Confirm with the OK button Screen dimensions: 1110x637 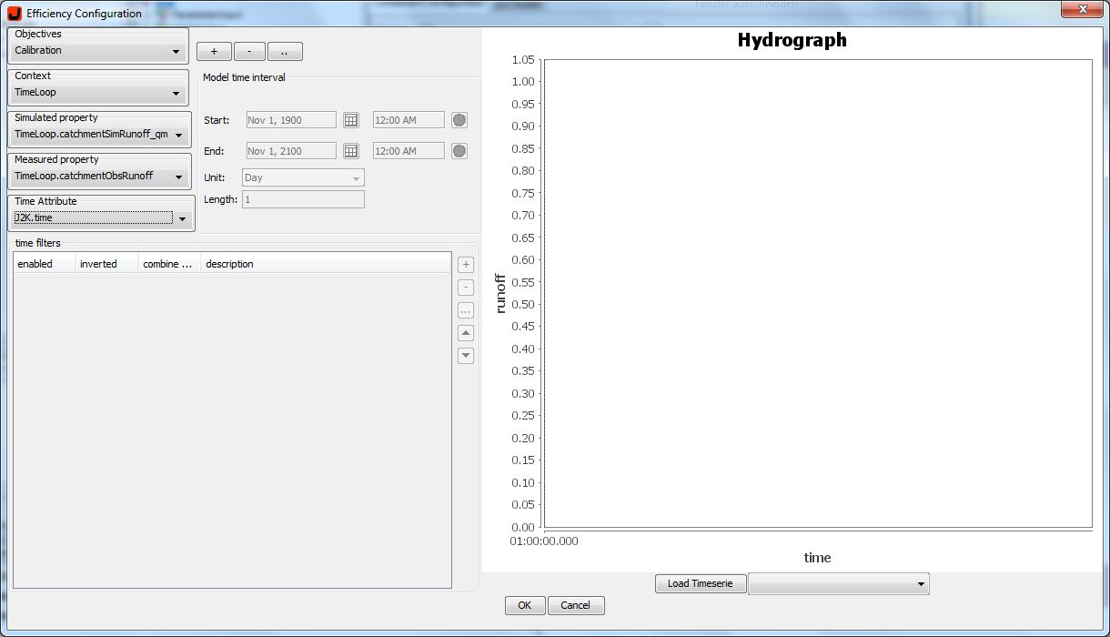tap(525, 605)
